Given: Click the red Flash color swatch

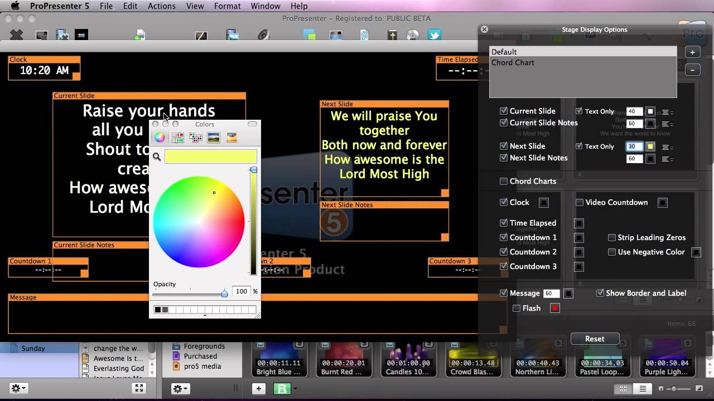Looking at the screenshot, I should click(x=555, y=308).
